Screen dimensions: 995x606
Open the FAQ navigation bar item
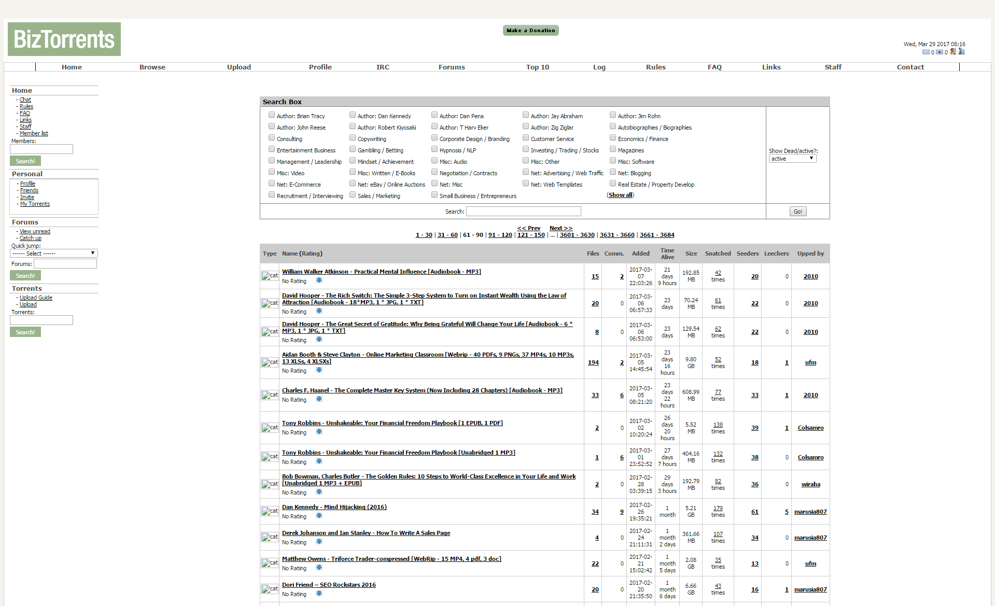tap(714, 67)
